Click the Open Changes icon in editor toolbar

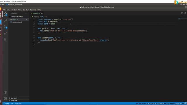point(182,13)
